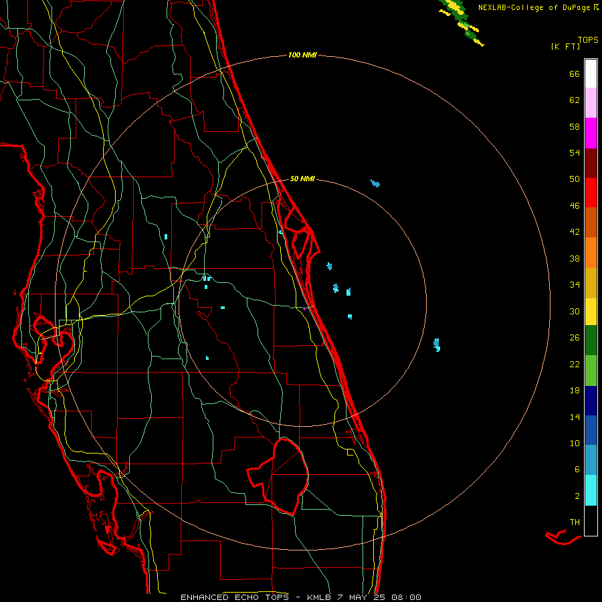Click the 2 legend value

(x=577, y=496)
